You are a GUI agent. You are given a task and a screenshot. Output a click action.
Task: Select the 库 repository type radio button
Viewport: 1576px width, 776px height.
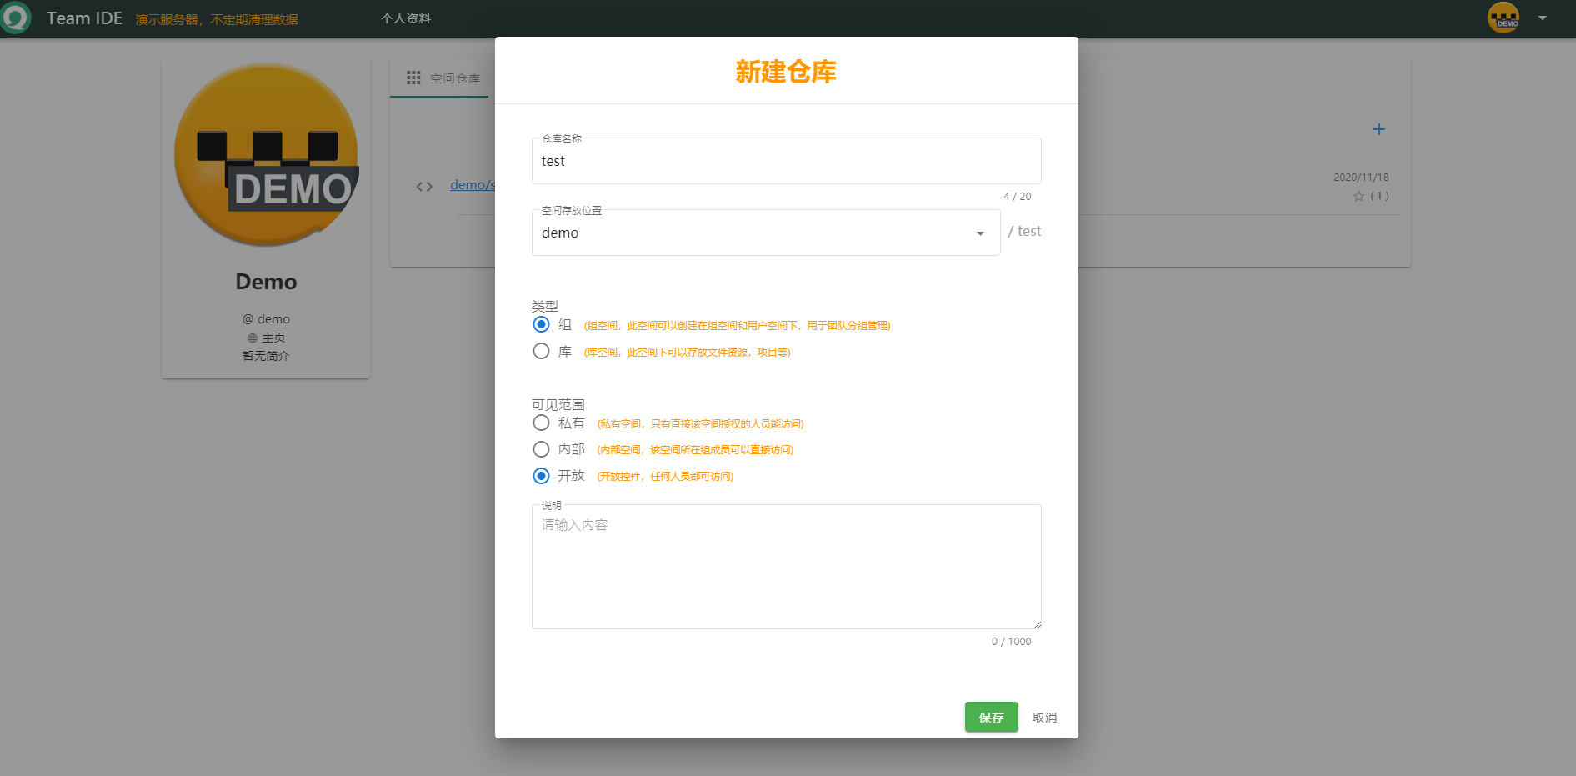click(540, 351)
